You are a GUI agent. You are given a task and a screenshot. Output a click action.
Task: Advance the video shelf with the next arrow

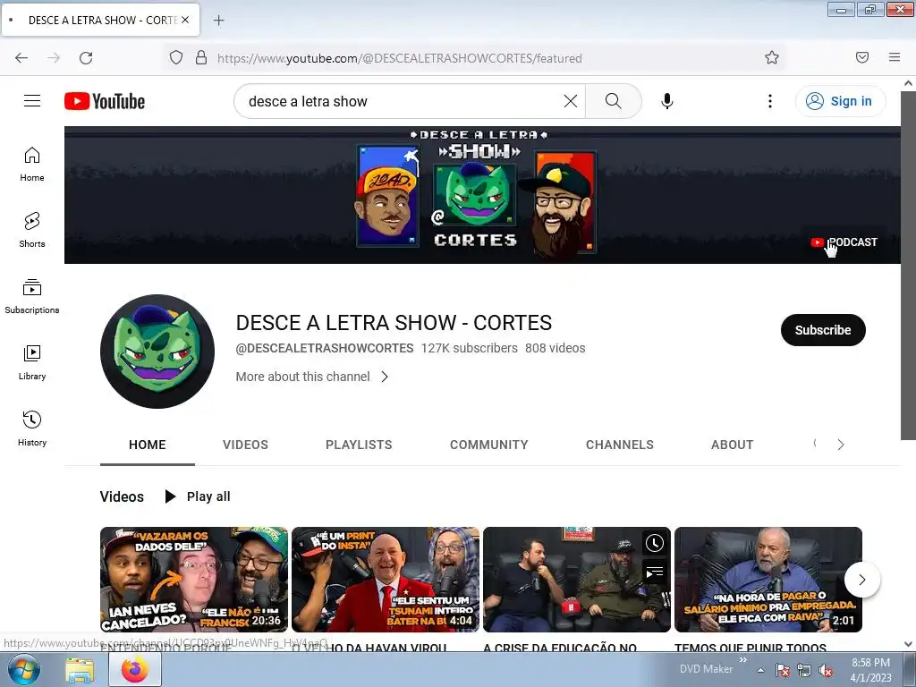pos(862,580)
